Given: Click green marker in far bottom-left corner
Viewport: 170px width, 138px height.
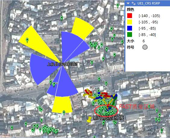Looking at the screenshot, I should click(x=12, y=128).
